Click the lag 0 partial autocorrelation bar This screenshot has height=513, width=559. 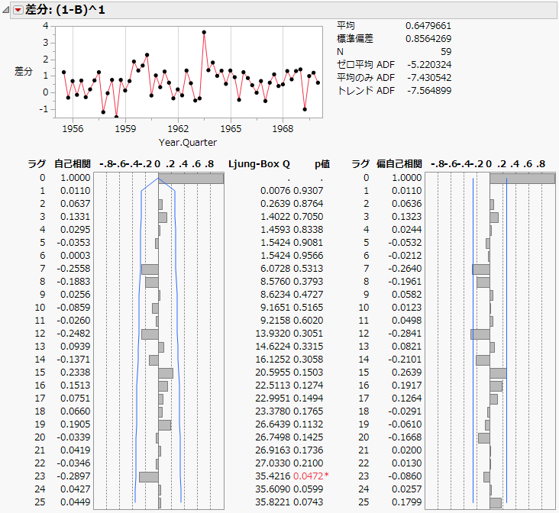click(522, 178)
